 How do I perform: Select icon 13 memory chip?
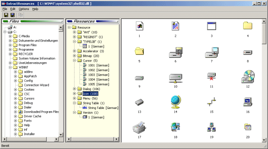coord(139,102)
